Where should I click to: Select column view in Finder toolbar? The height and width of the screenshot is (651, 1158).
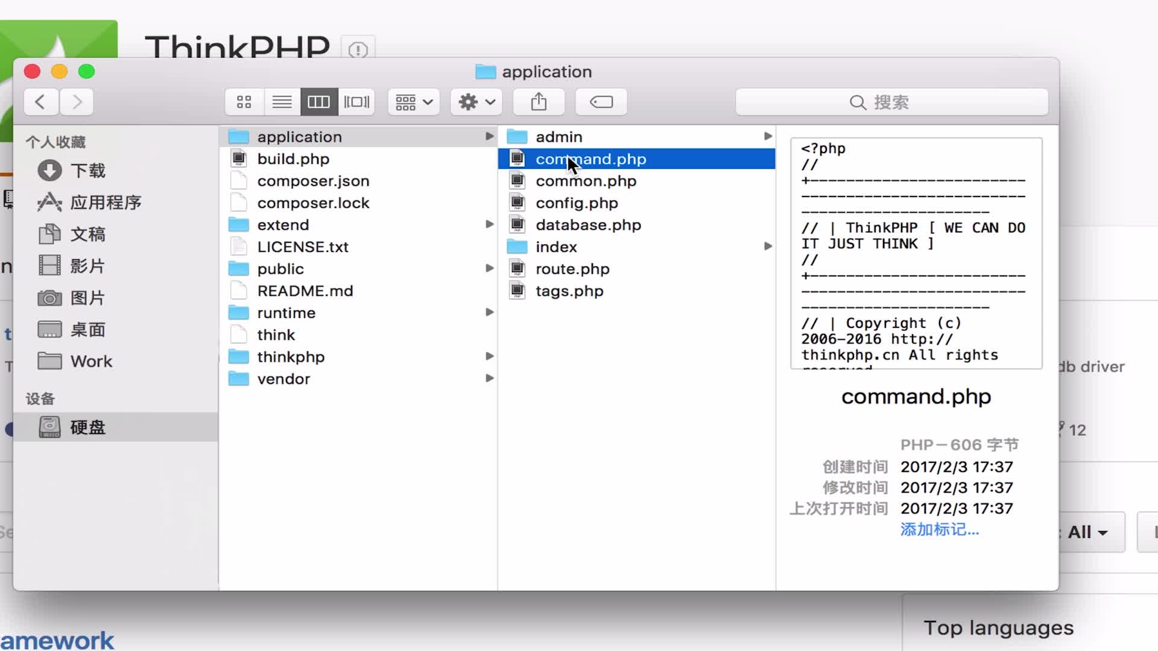coord(319,102)
